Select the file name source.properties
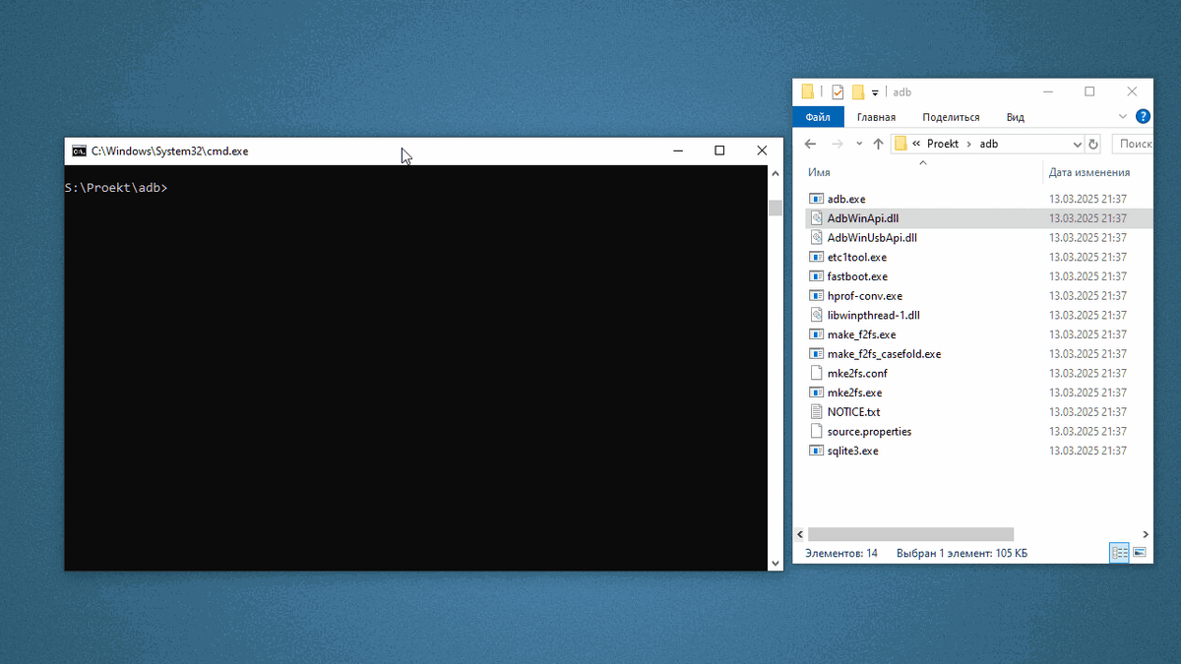This screenshot has width=1181, height=664. 869,431
